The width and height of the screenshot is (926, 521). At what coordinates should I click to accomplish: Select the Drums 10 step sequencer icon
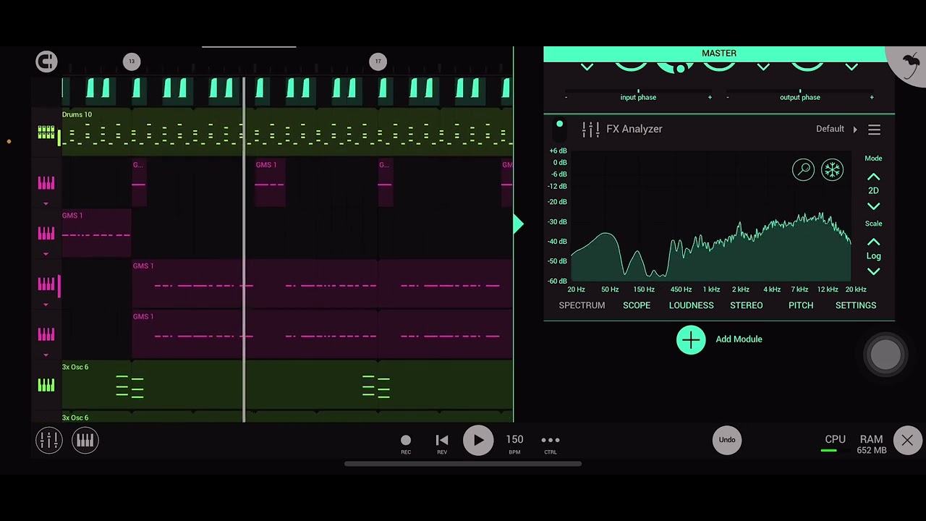click(x=46, y=132)
